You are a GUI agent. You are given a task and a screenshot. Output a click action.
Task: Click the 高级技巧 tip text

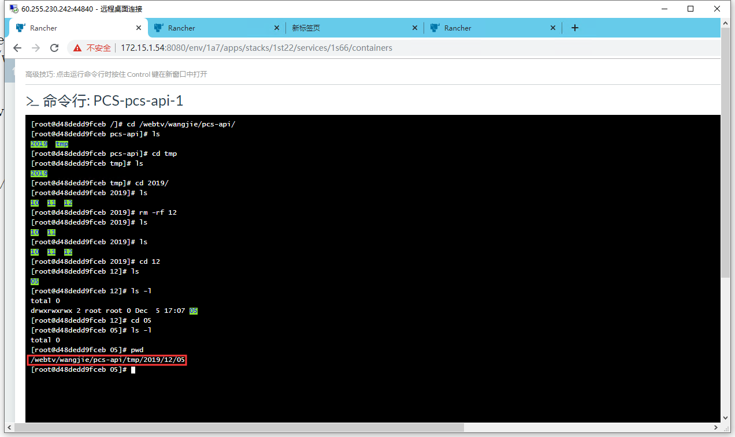coord(116,74)
